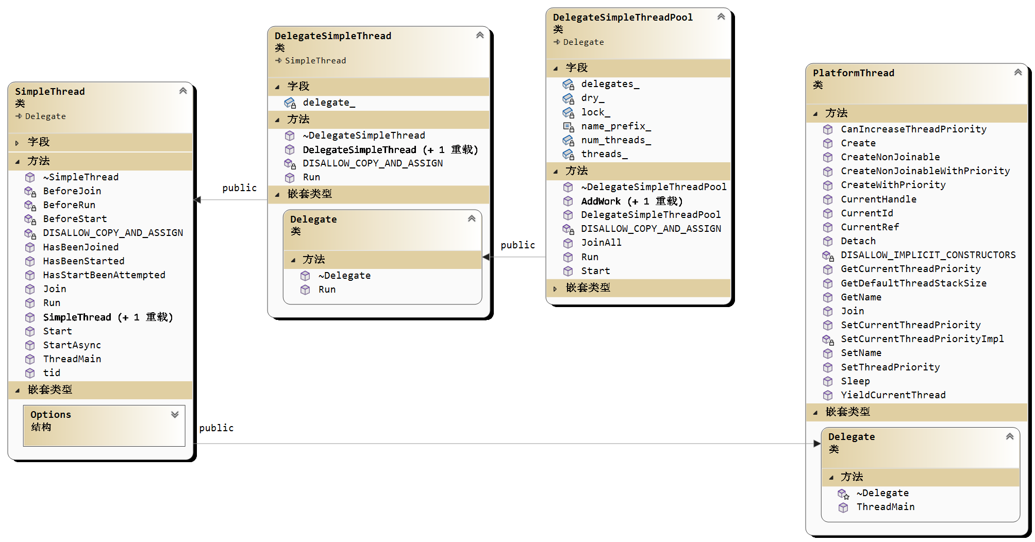Image resolution: width=1035 pixels, height=542 pixels.
Task: Click DISALLOW_IMPLICIT_CONSTRUCTORS method icon
Action: [828, 256]
